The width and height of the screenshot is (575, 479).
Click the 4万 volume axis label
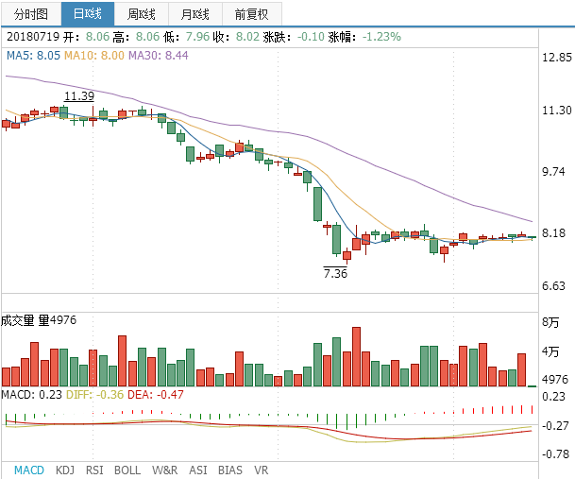550,351
